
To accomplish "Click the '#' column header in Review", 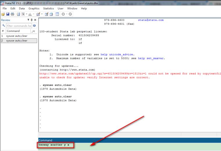I will tap(3, 31).
